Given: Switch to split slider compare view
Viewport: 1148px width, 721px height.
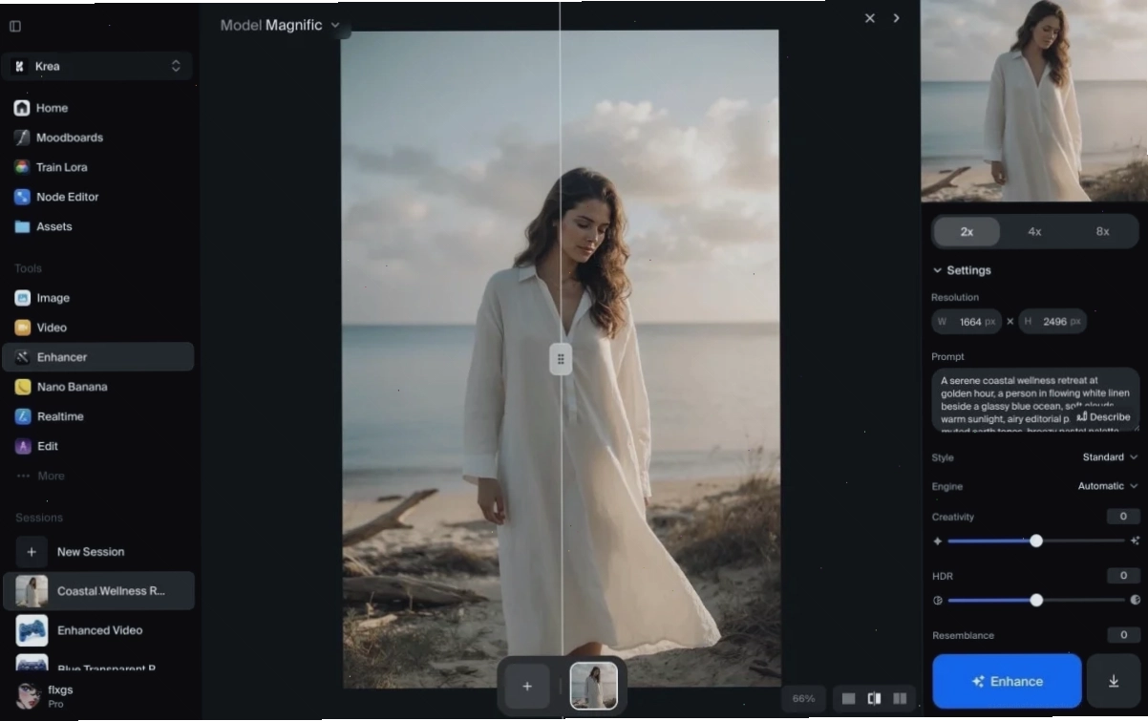Looking at the screenshot, I should (x=874, y=699).
